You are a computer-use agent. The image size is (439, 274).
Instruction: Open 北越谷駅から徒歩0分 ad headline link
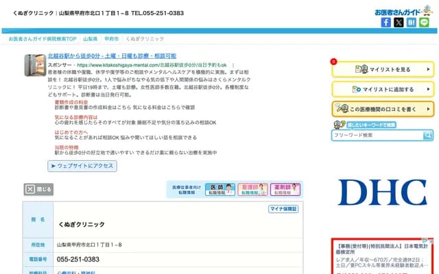112,56
